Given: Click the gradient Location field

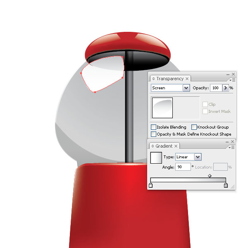Looking at the screenshot, I should pos(220,167).
